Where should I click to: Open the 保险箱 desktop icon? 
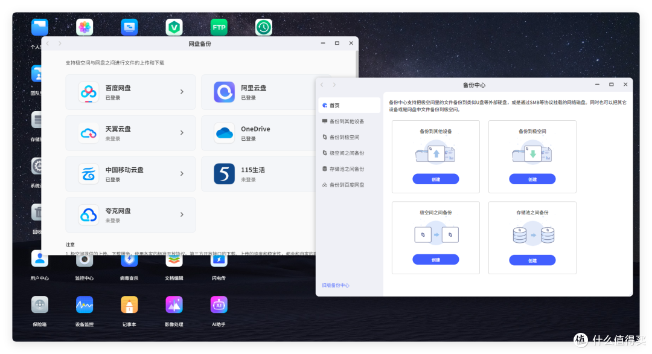click(x=40, y=305)
